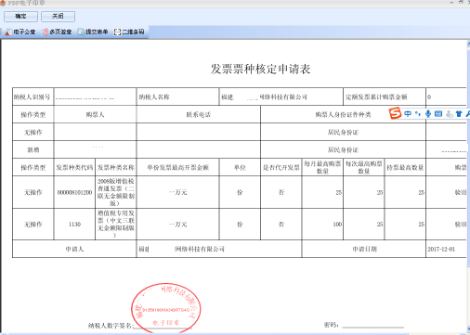Click the 发票种类名称 column header
The width and height of the screenshot is (470, 335).
coord(116,167)
